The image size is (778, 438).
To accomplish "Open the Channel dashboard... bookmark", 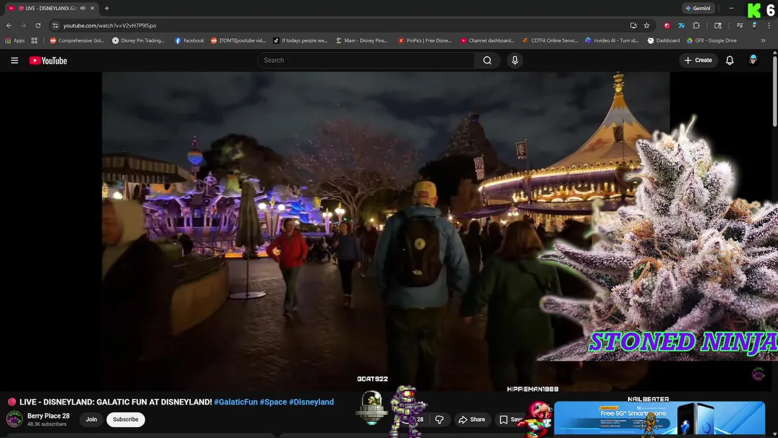I will pos(487,41).
